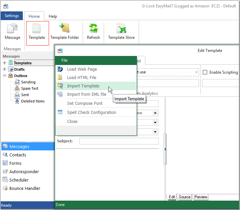
Task: Switch to the Home ribbon tab
Action: pos(34,16)
